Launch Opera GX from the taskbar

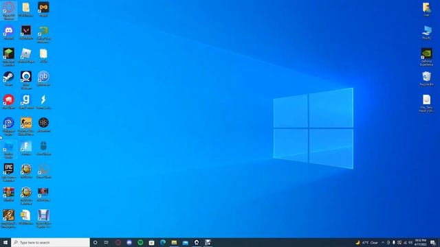tap(118, 242)
